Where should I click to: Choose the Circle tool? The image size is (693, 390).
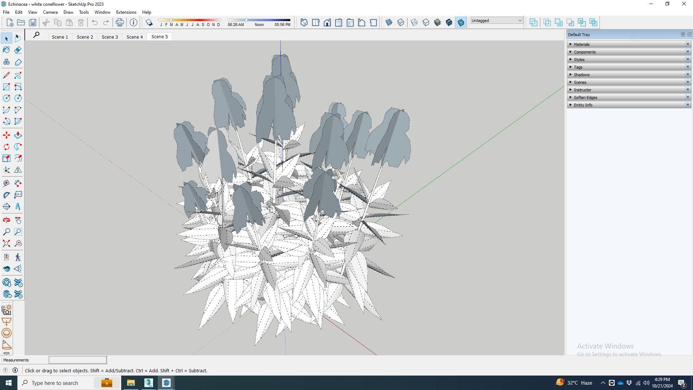pos(6,98)
